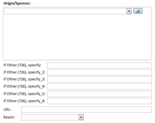Expand the Reach dropdown arrow

81,117
